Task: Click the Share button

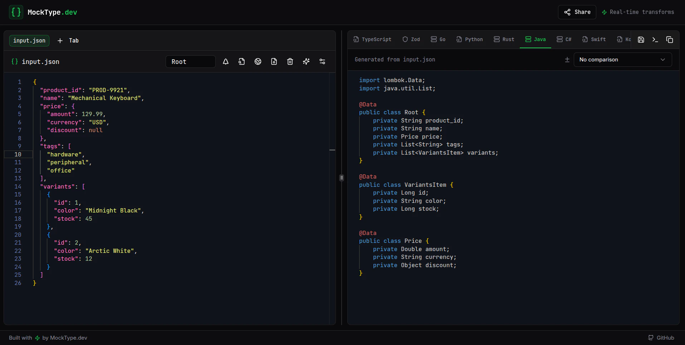Action: [x=577, y=12]
